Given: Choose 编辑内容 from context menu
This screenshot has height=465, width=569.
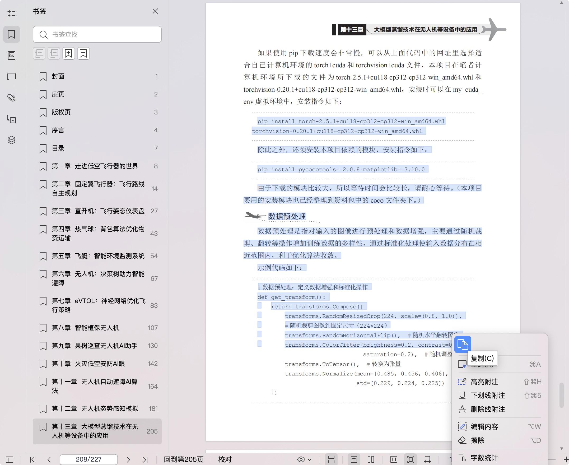Looking at the screenshot, I should point(500,426).
